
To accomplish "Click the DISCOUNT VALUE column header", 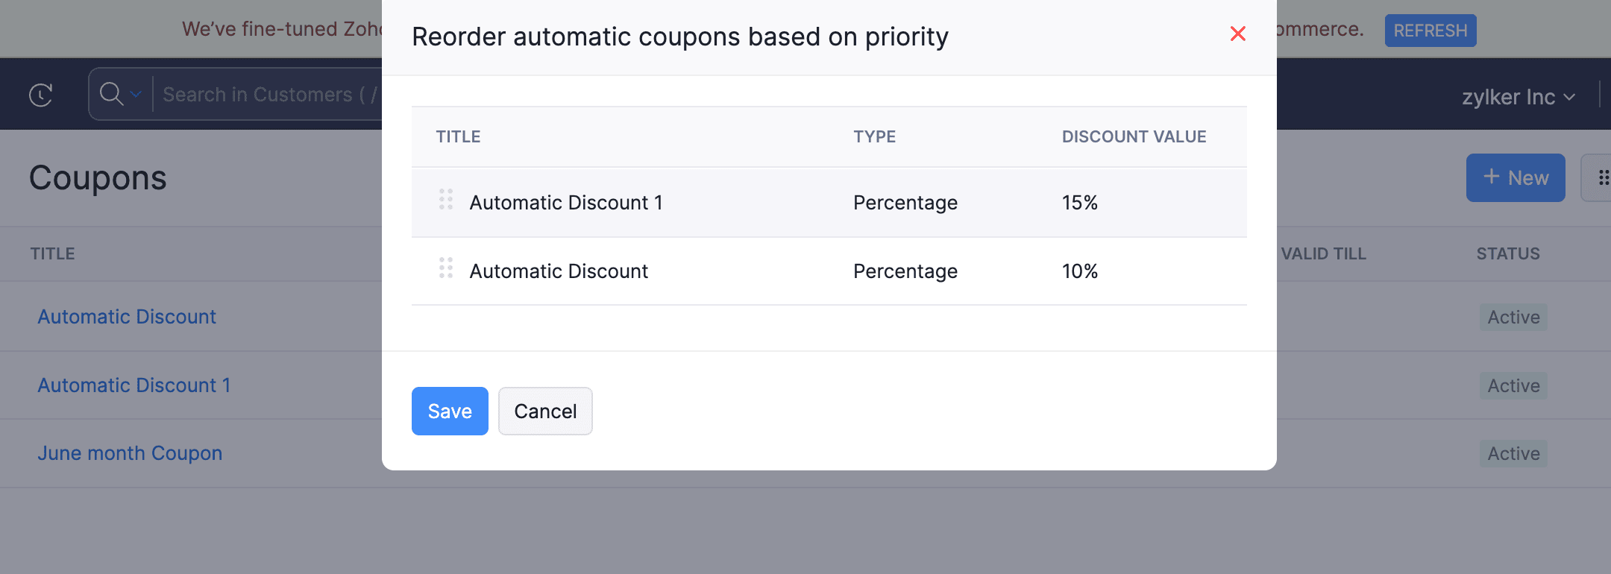I will click(1134, 136).
